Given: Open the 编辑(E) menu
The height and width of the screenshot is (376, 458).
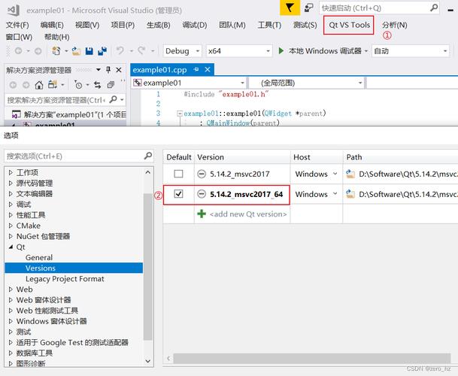Looking at the screenshot, I should click(52, 25).
